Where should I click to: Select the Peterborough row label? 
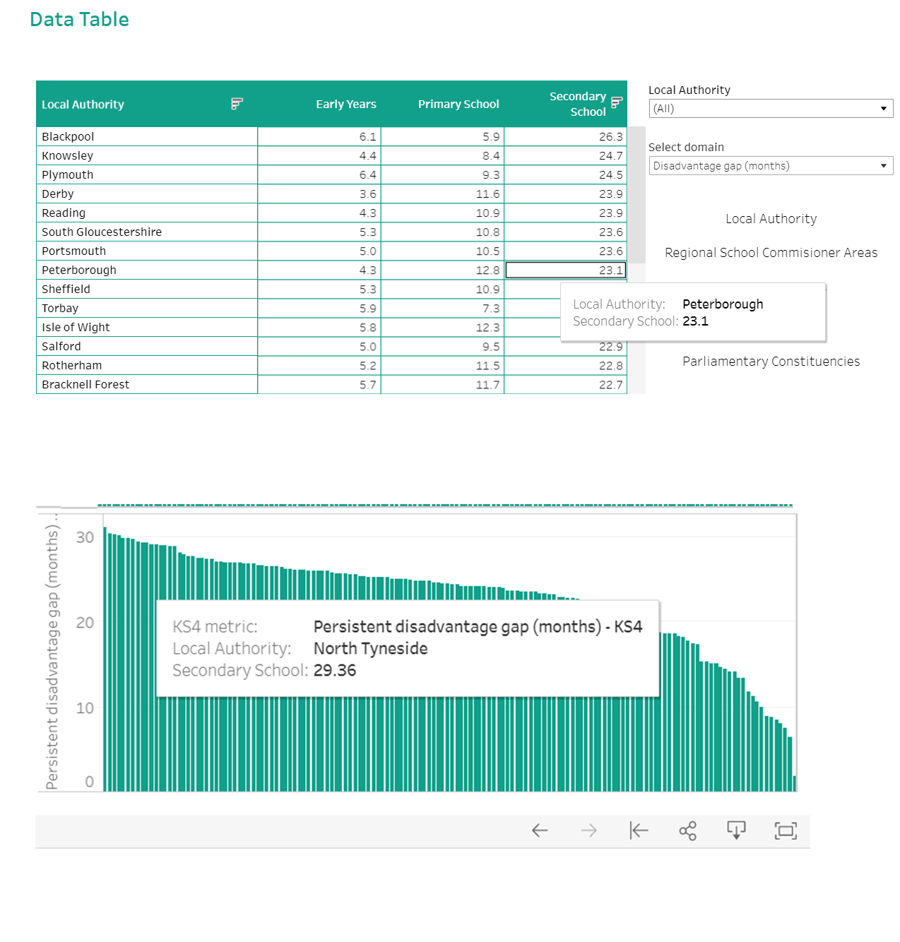(79, 270)
